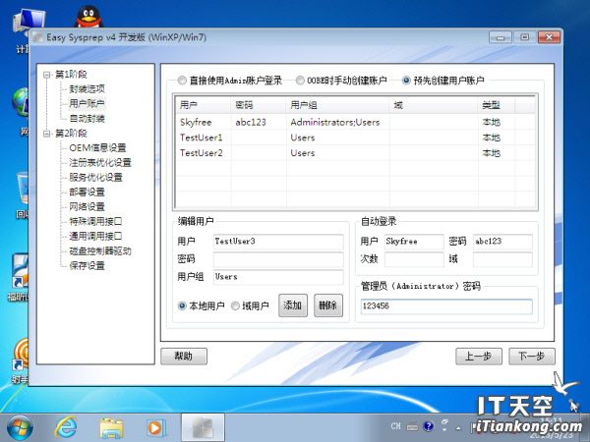Click the 用户 column header

[x=204, y=105]
